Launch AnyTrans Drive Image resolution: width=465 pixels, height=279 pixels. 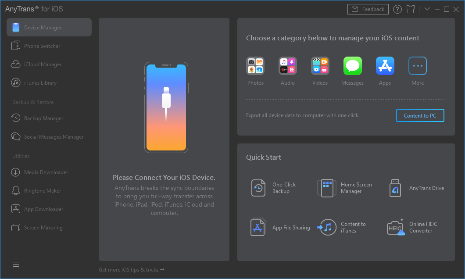(x=416, y=188)
